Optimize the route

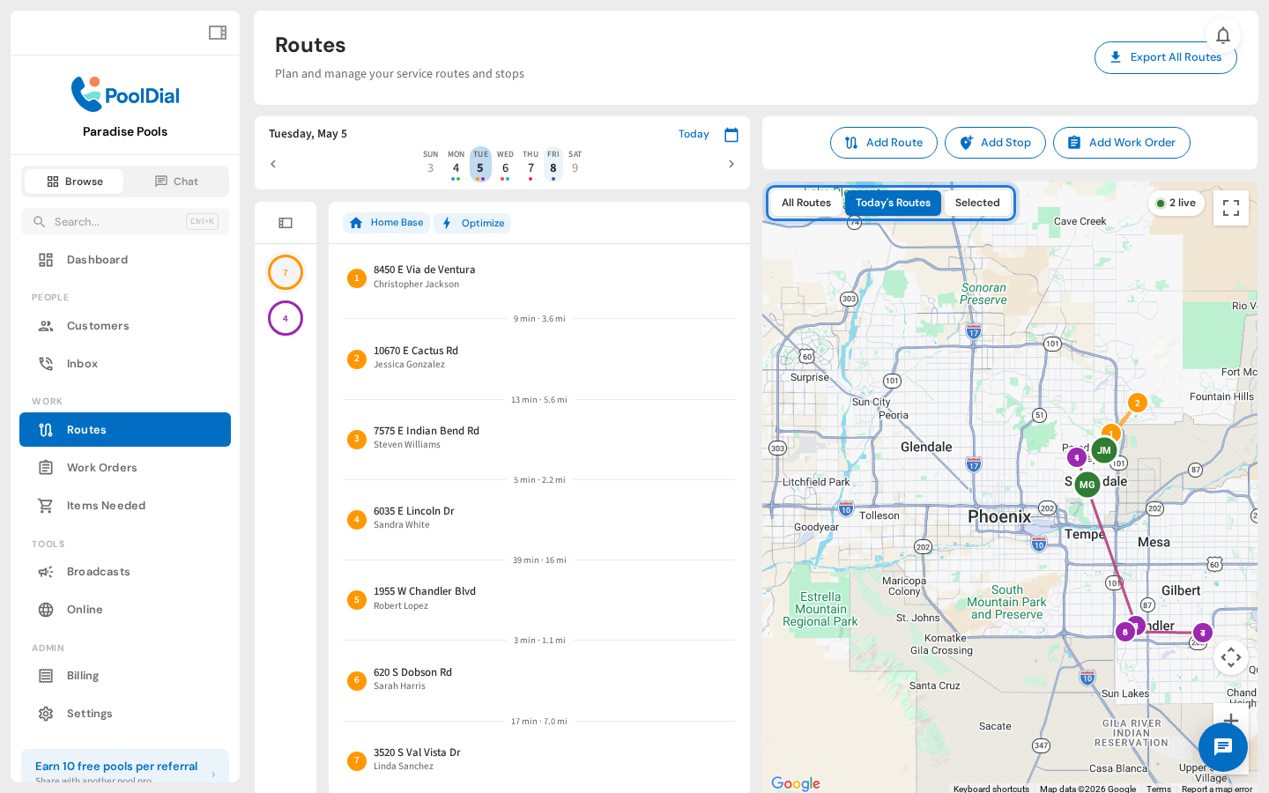pyautogui.click(x=473, y=223)
